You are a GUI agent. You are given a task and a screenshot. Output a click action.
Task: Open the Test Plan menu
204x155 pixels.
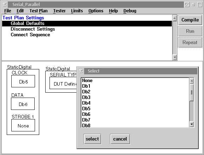point(39,11)
